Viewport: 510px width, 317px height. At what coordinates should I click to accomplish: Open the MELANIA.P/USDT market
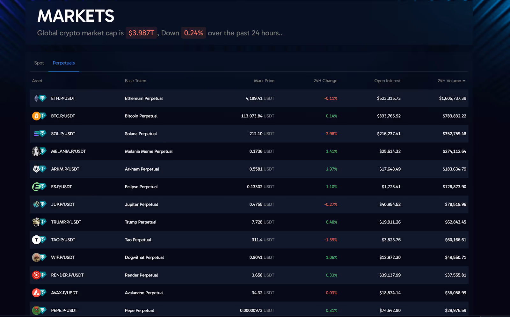(x=69, y=151)
